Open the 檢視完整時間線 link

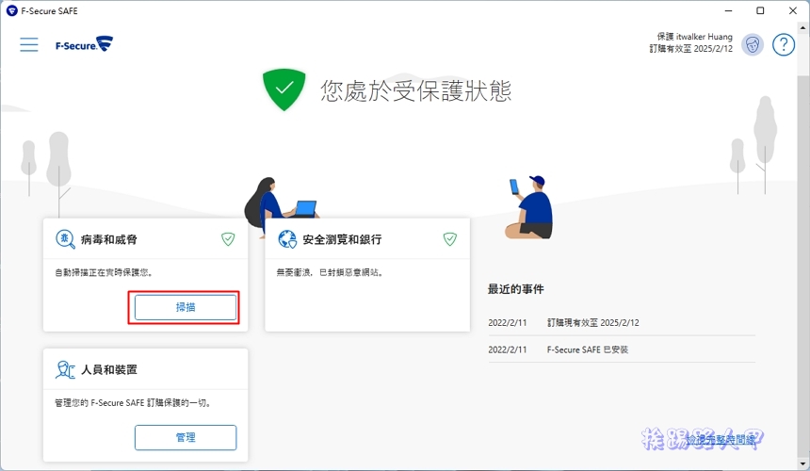click(x=721, y=440)
